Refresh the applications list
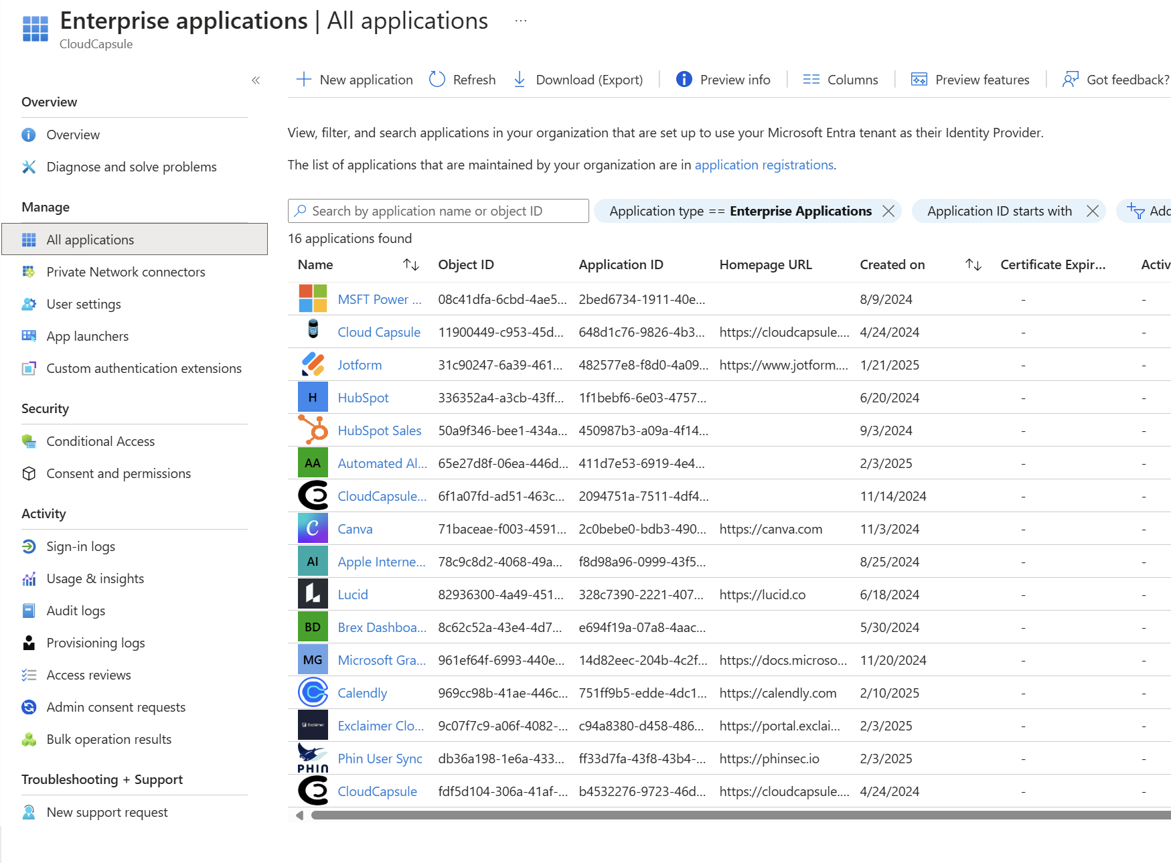 (x=461, y=79)
